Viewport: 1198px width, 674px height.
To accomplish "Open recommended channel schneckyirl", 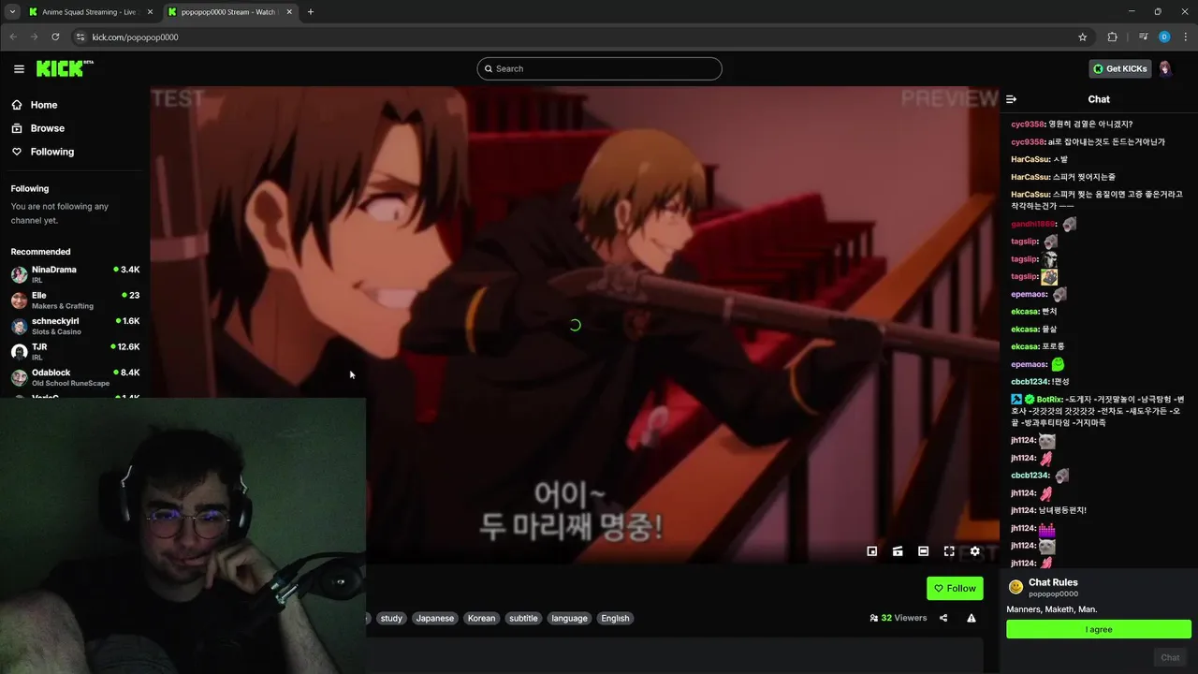I will [75, 326].
